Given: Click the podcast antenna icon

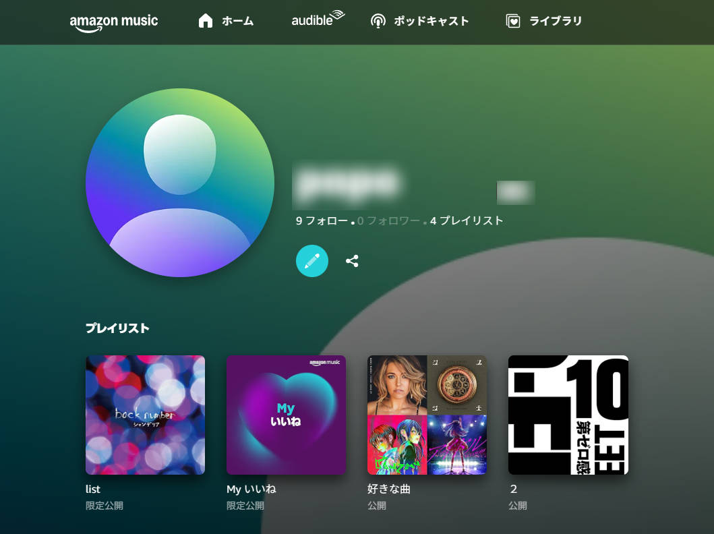Looking at the screenshot, I should tap(378, 21).
